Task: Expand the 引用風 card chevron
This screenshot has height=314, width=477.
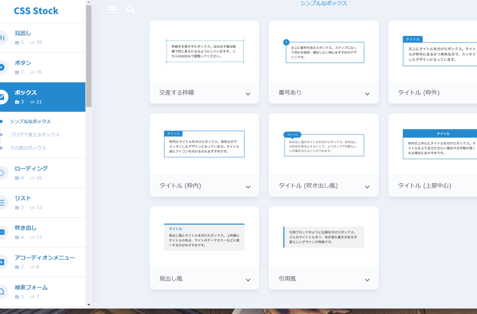Action: point(367,280)
